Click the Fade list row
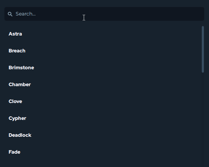 coord(103,152)
